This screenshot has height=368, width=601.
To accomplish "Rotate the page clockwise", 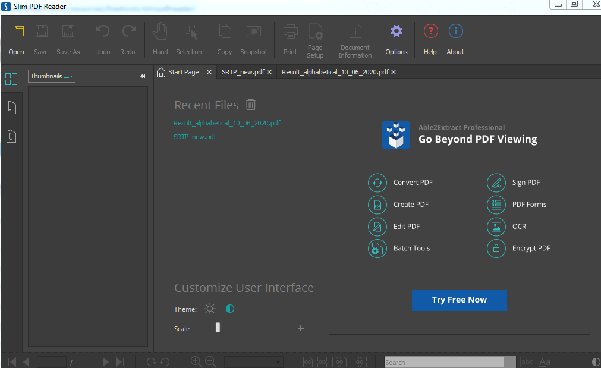I will pyautogui.click(x=152, y=362).
